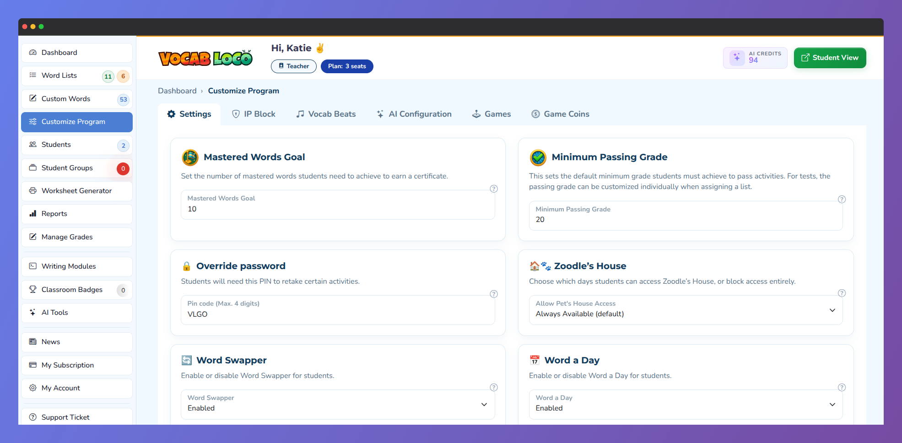The width and height of the screenshot is (902, 443).
Task: Click the orange 6 badge on Word Lists
Action: [123, 76]
